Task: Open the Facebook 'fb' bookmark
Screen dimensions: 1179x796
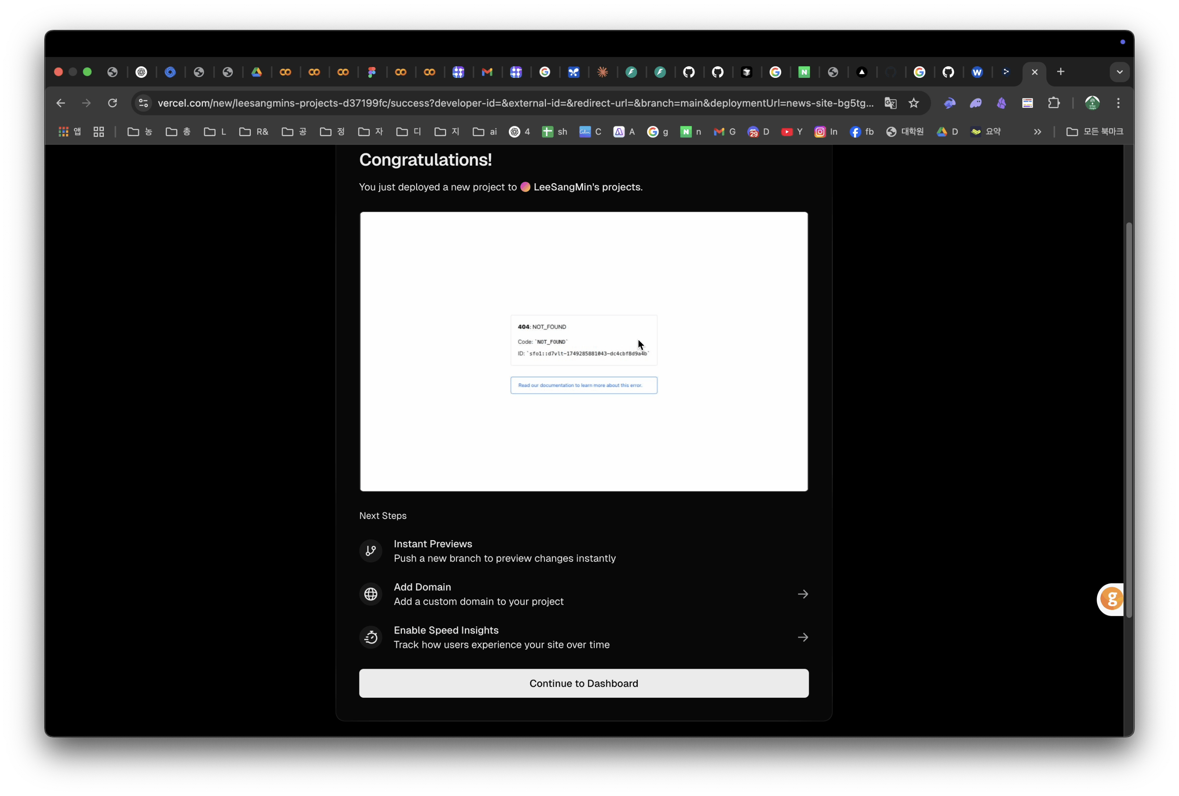Action: (862, 132)
